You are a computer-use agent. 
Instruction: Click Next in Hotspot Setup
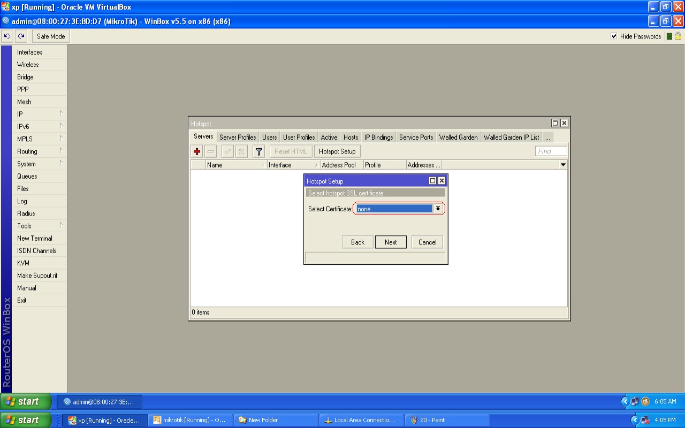[391, 242]
